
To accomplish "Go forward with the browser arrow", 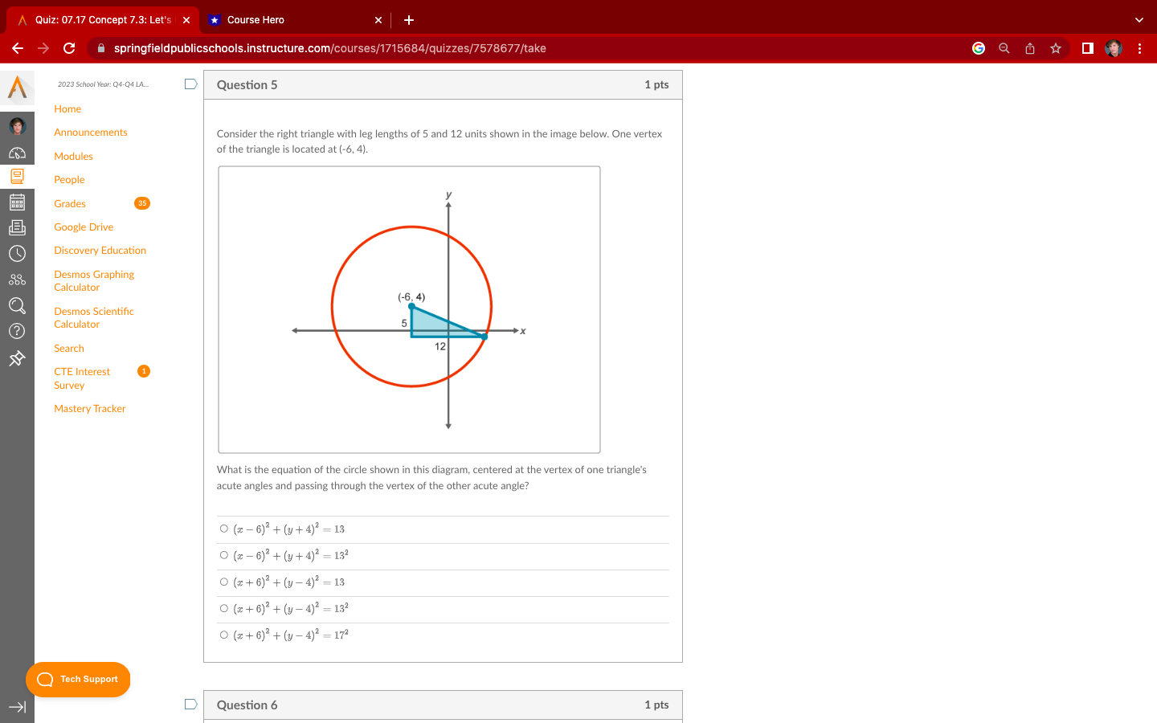I will pyautogui.click(x=43, y=48).
